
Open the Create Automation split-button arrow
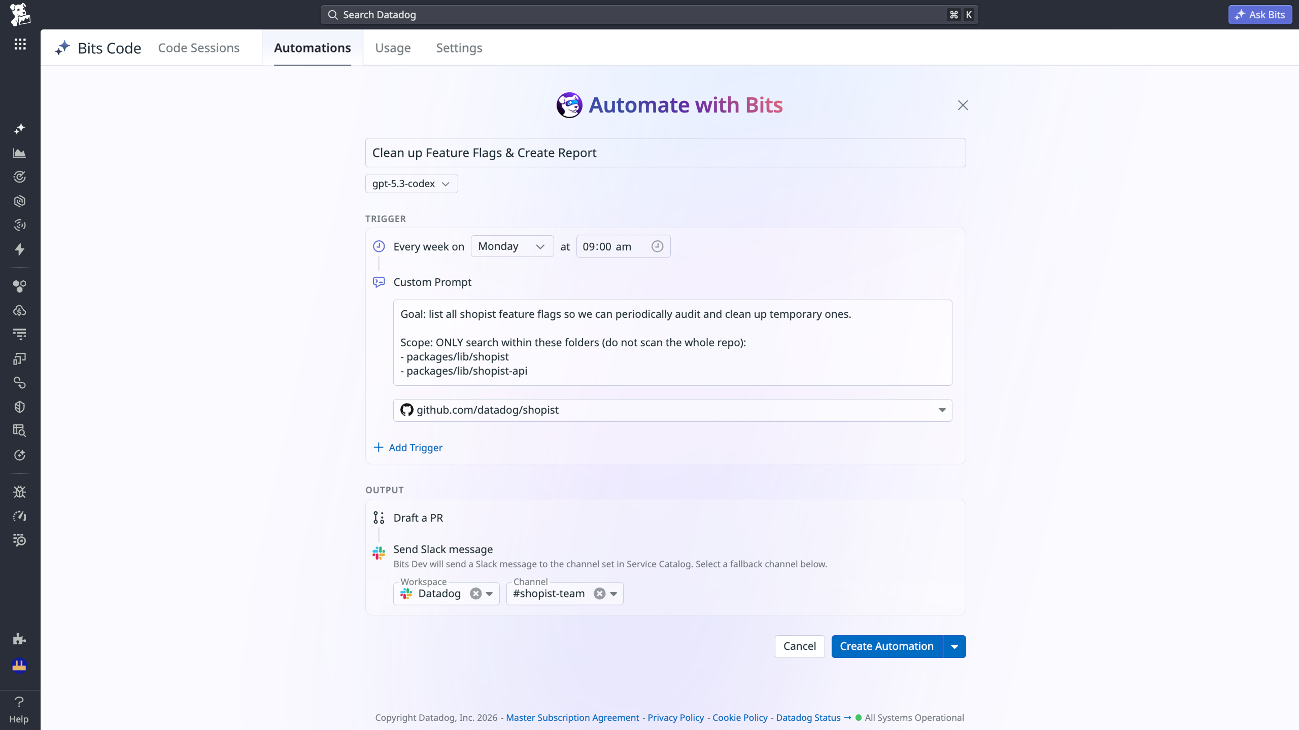tap(954, 646)
